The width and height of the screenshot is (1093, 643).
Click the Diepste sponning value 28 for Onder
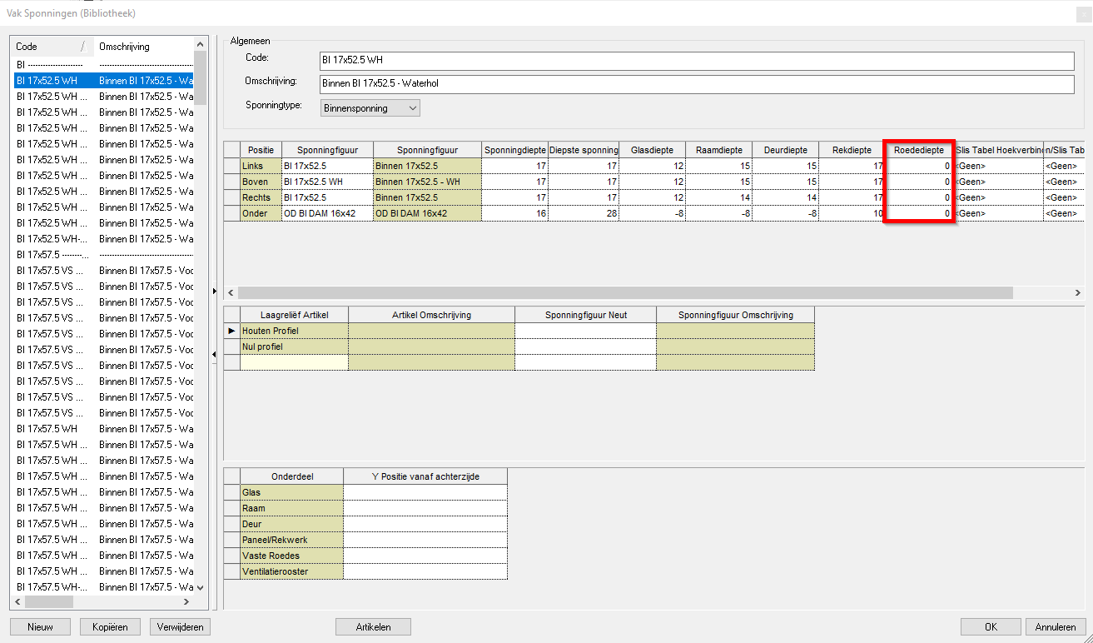pyautogui.click(x=584, y=213)
